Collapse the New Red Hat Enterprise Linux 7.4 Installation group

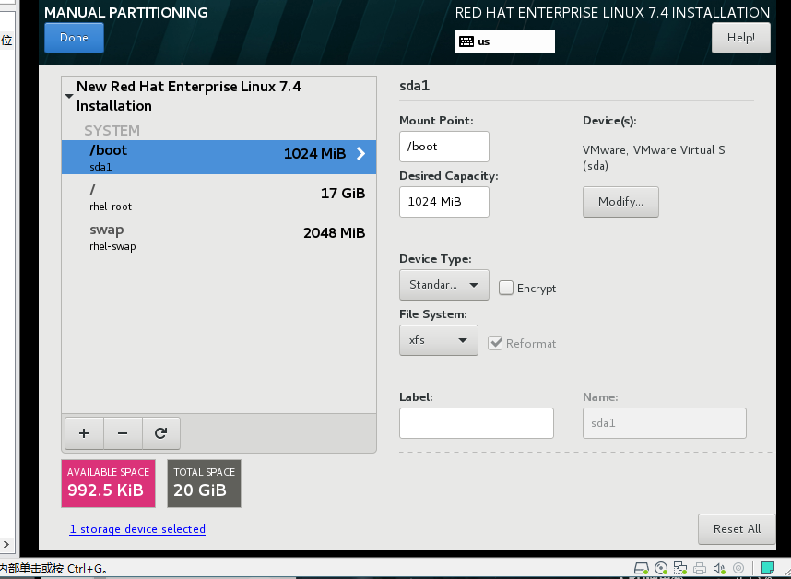(x=69, y=96)
